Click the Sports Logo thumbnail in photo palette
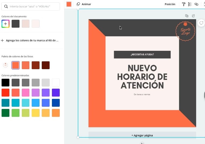 tap(5, 65)
